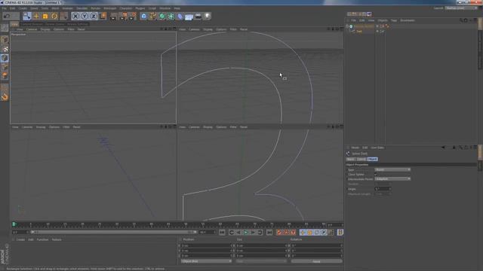483x271 pixels.
Task: Go to start of animation
Action: pos(222,233)
